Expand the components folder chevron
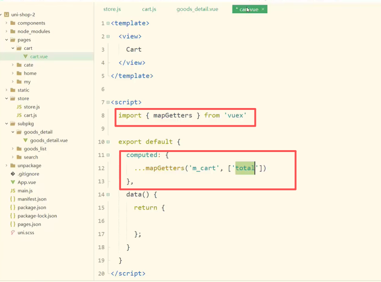Screen dimensions: 381x282 6,23
